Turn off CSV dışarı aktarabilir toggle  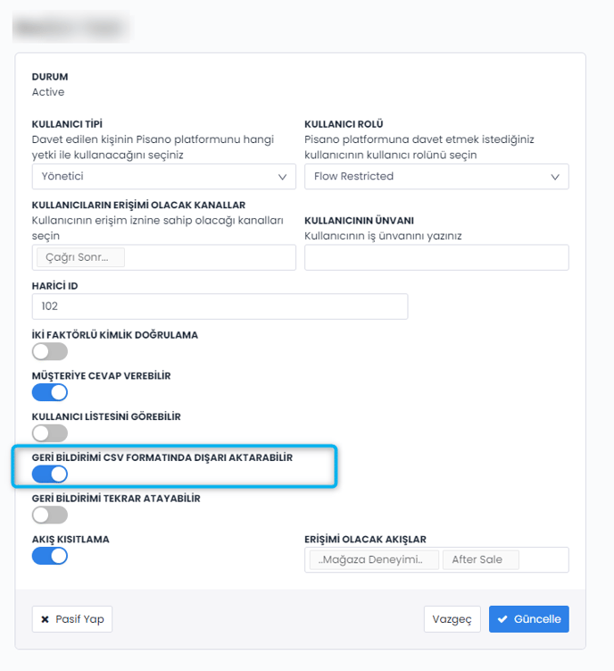click(x=50, y=474)
